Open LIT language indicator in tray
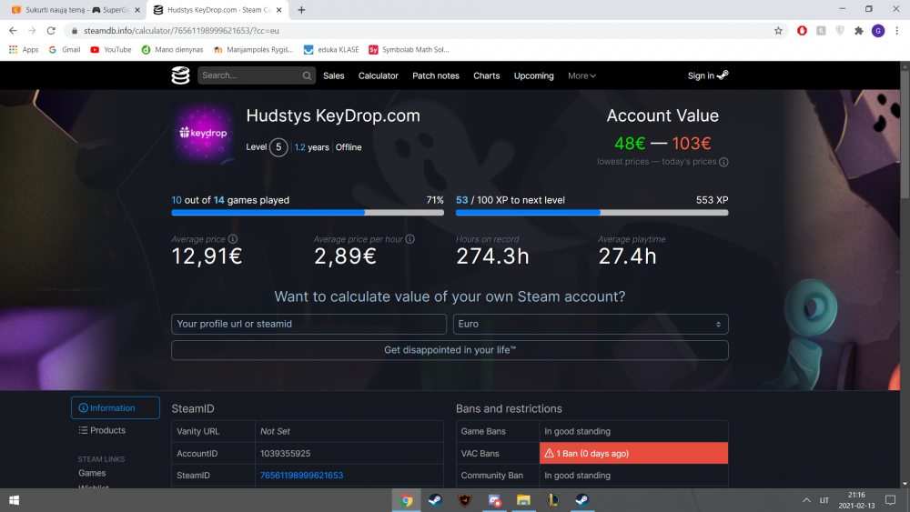The height and width of the screenshot is (512, 910). [x=824, y=500]
